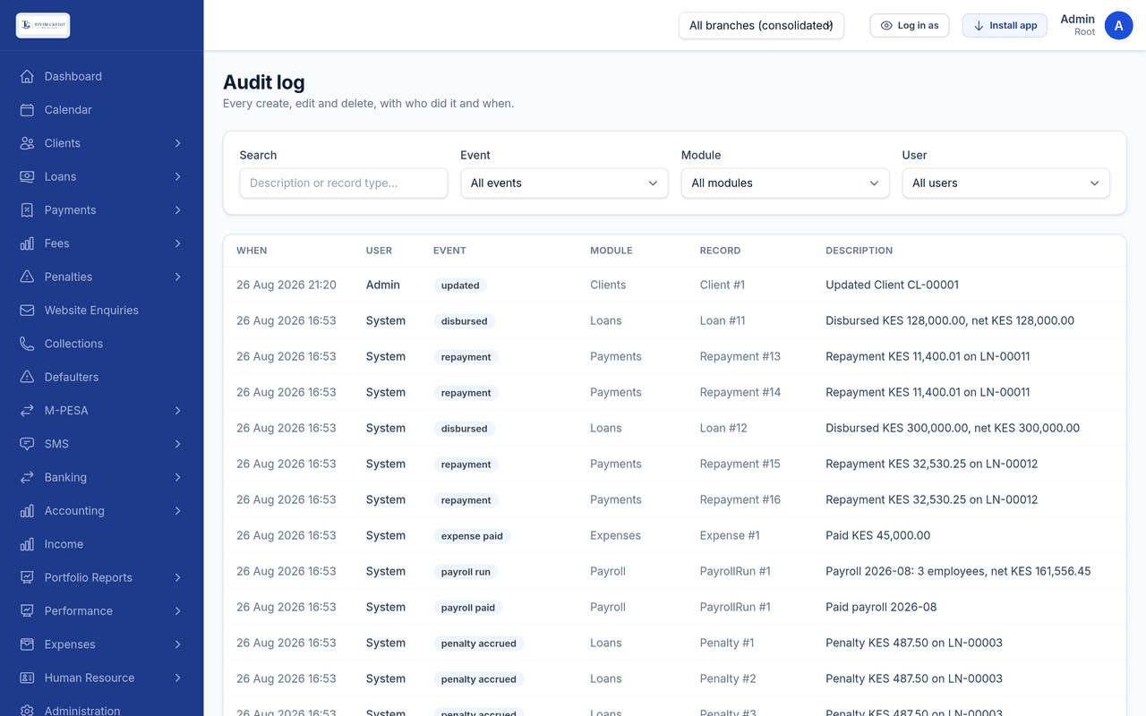Open the All branches selector
Viewport: 1146px width, 716px height.
(761, 25)
